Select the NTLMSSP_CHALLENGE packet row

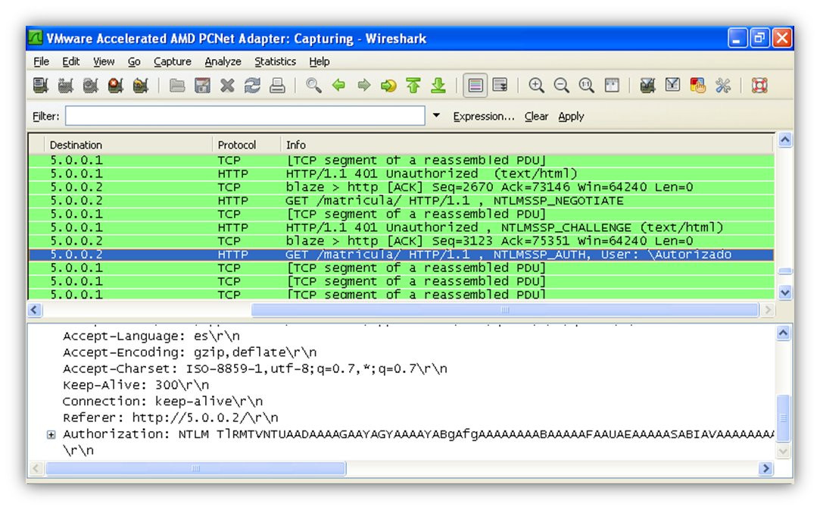pyautogui.click(x=401, y=227)
